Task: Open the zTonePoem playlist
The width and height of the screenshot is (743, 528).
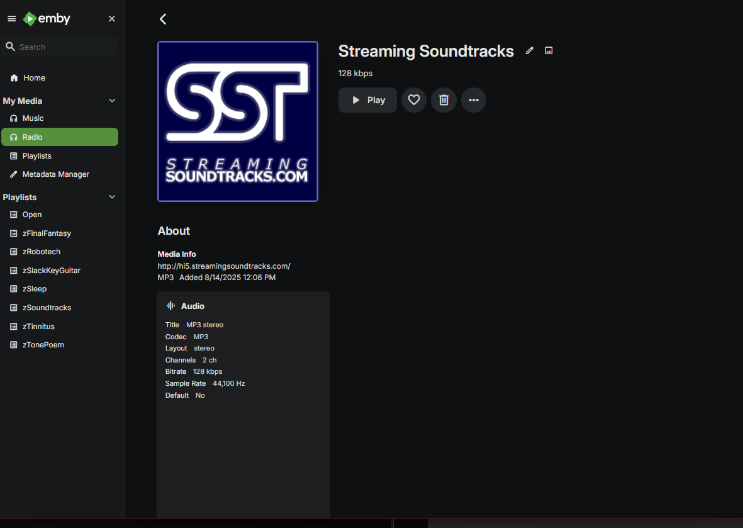Action: (x=60, y=345)
